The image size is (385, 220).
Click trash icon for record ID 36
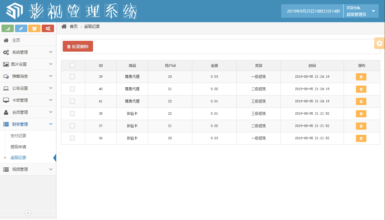(x=361, y=138)
